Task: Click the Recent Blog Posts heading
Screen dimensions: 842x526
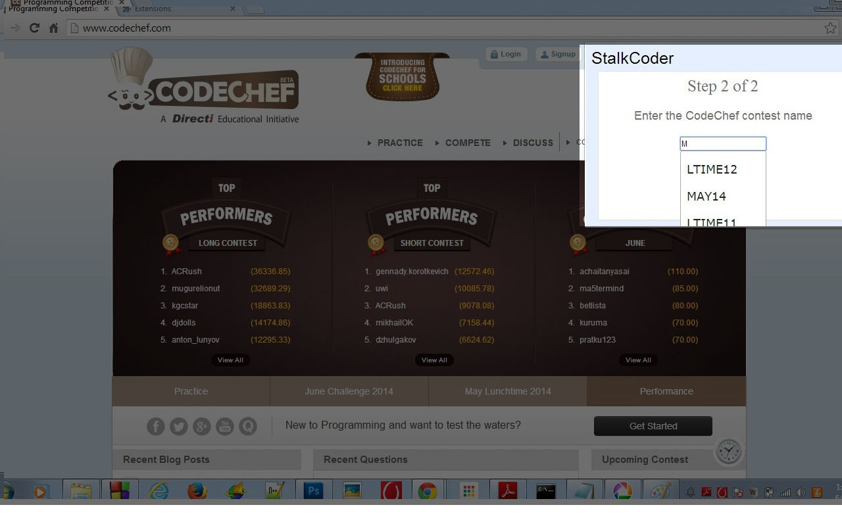Action: tap(166, 460)
